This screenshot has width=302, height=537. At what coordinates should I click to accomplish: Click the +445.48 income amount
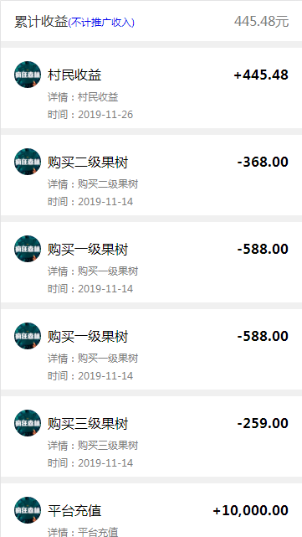pyautogui.click(x=261, y=75)
